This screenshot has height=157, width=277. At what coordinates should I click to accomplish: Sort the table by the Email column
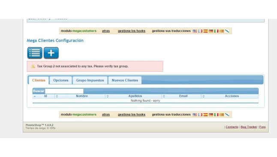(181, 96)
